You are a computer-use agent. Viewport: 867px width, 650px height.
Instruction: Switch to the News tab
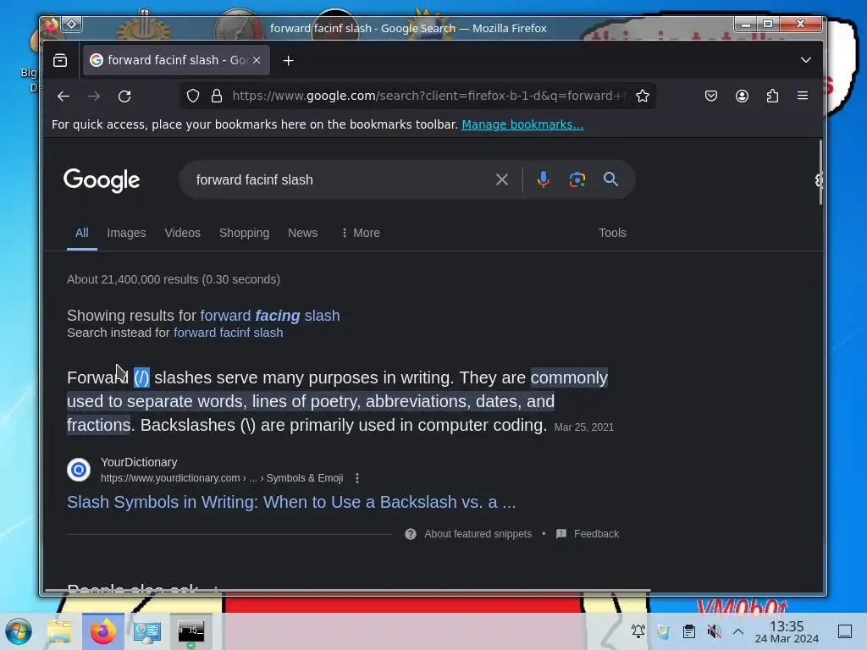(302, 234)
